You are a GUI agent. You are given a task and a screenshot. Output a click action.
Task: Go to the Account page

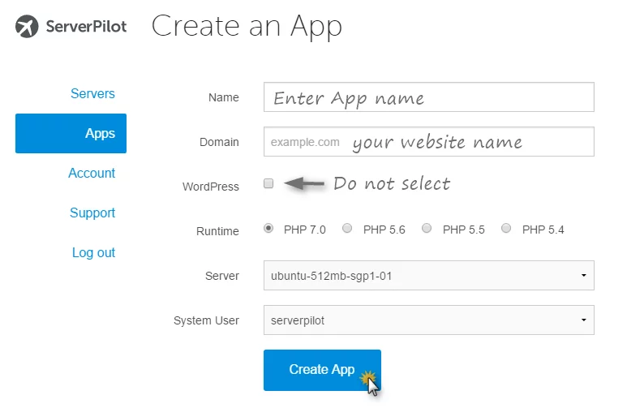coord(92,174)
